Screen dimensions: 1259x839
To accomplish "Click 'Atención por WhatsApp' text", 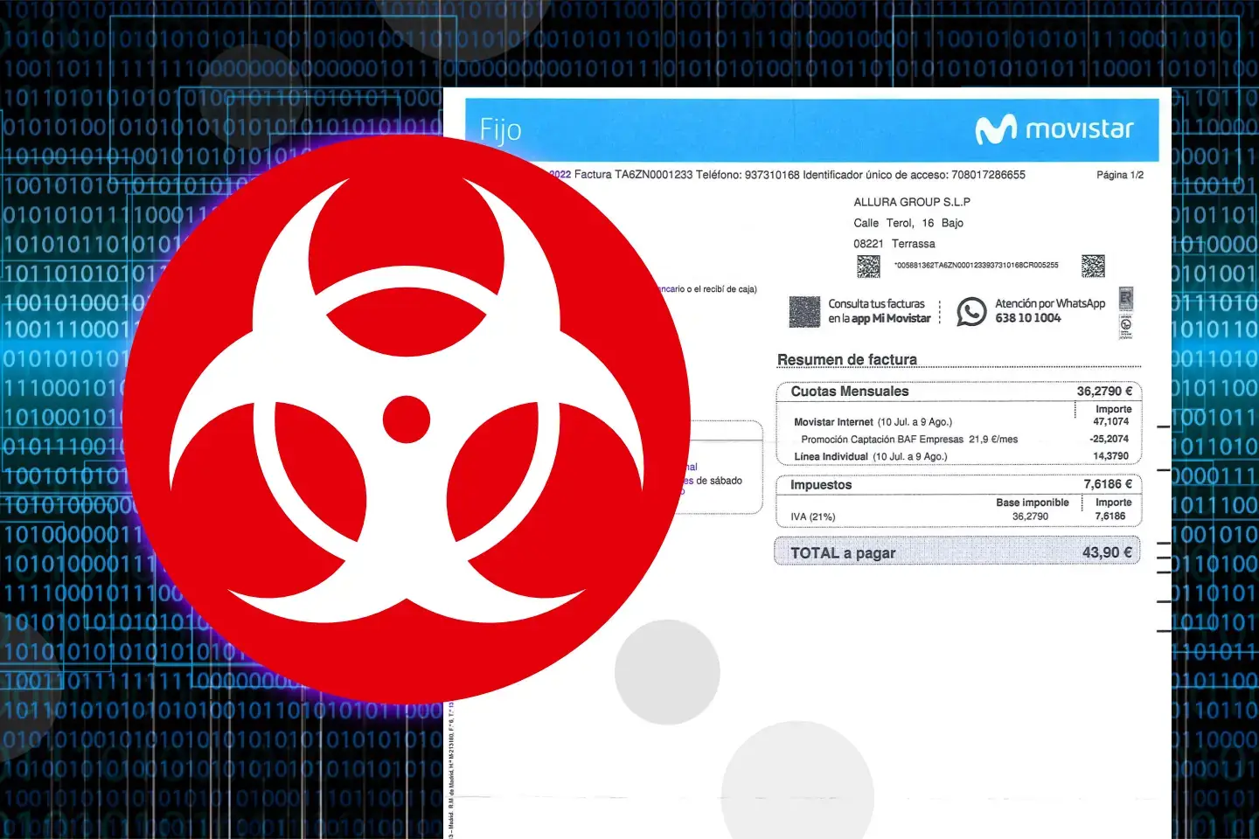I will tap(1050, 303).
